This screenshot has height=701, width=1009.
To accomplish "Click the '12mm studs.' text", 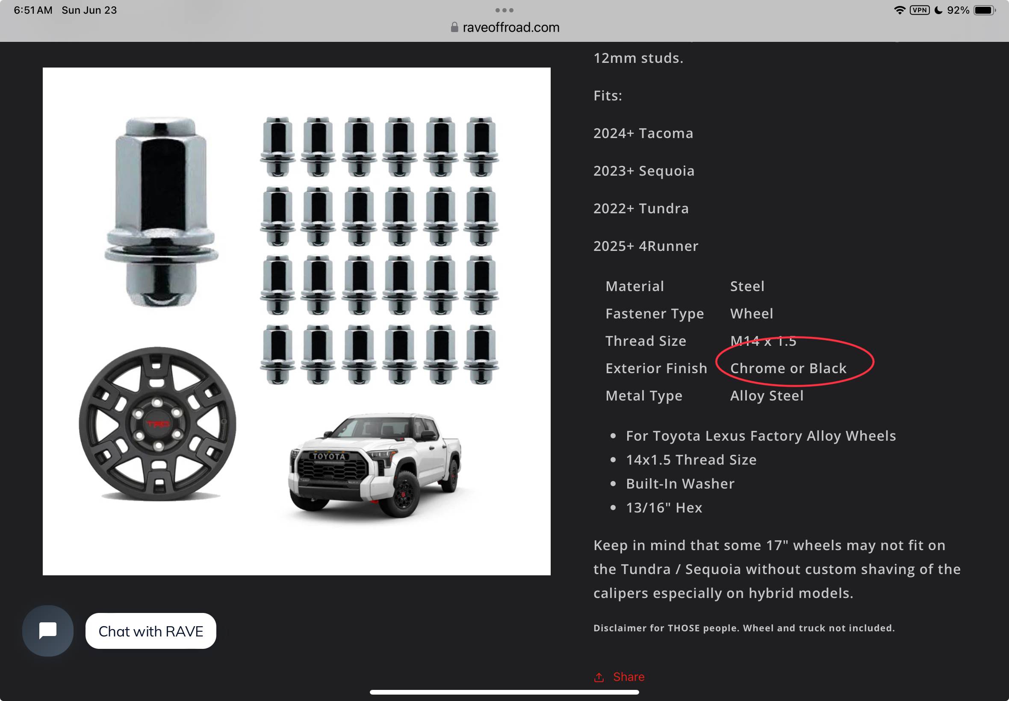I will pyautogui.click(x=638, y=58).
